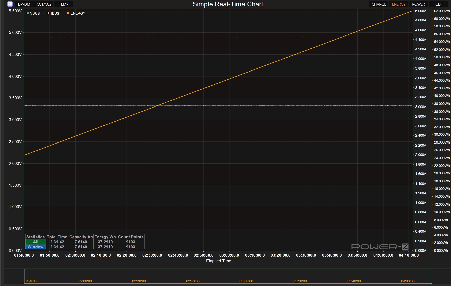Click the Count Points value in the Window row
This screenshot has width=451, height=286.
coord(131,247)
